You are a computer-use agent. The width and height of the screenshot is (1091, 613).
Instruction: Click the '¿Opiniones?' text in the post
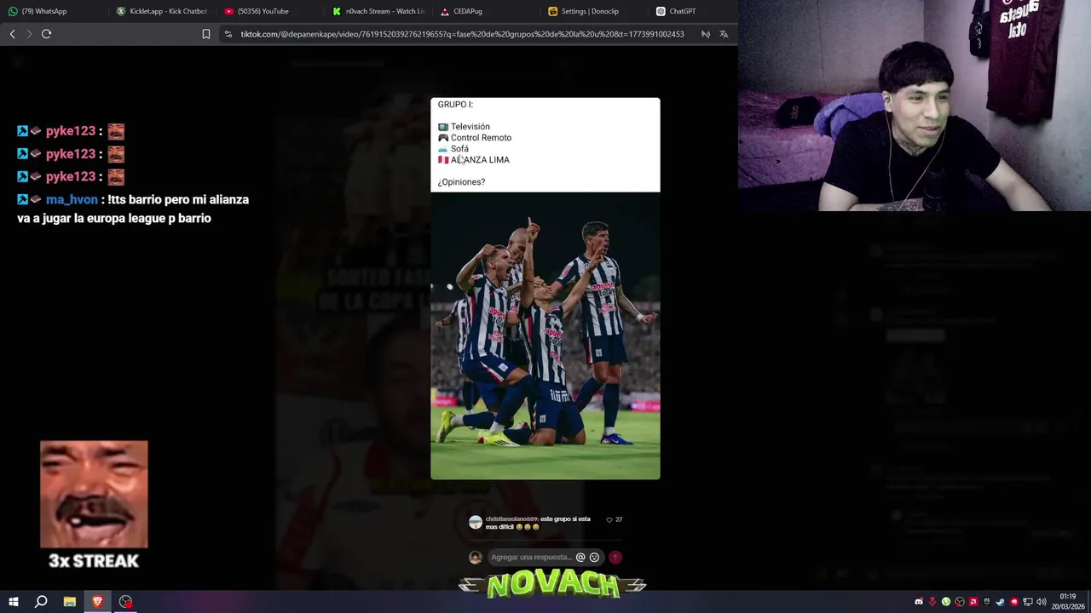click(461, 182)
